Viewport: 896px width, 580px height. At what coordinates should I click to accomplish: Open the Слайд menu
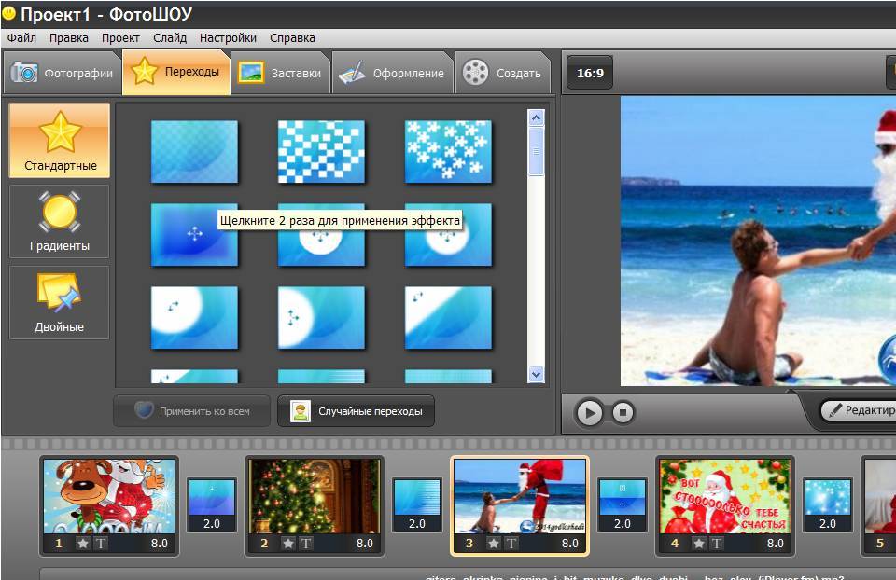170,37
